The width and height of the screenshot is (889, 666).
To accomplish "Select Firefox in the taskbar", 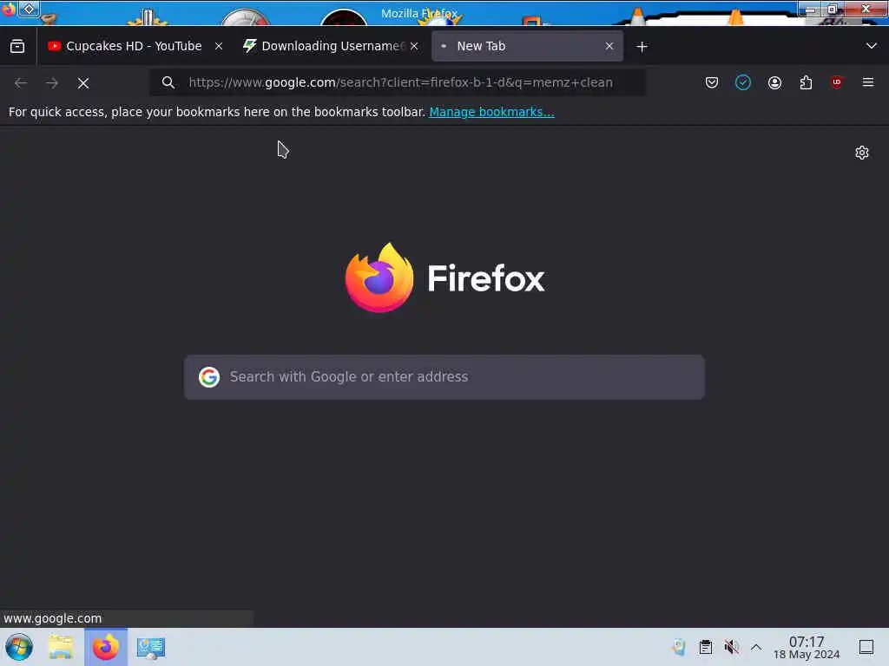I will point(106,647).
